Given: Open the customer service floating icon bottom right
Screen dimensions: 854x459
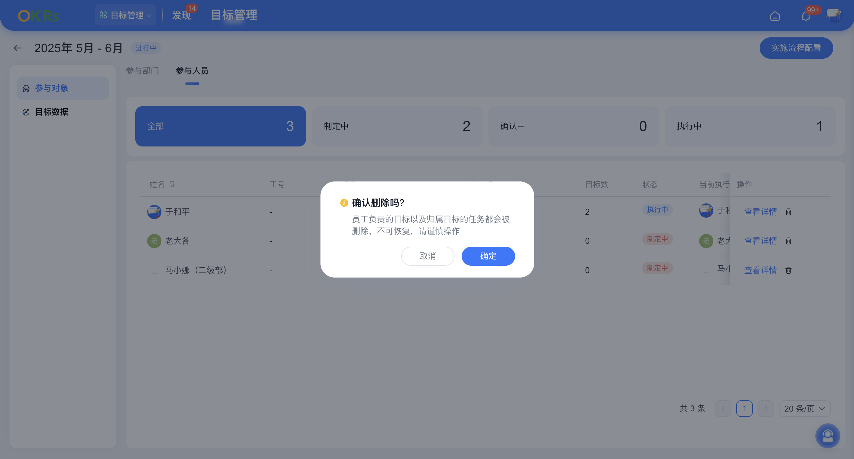Looking at the screenshot, I should point(828,436).
